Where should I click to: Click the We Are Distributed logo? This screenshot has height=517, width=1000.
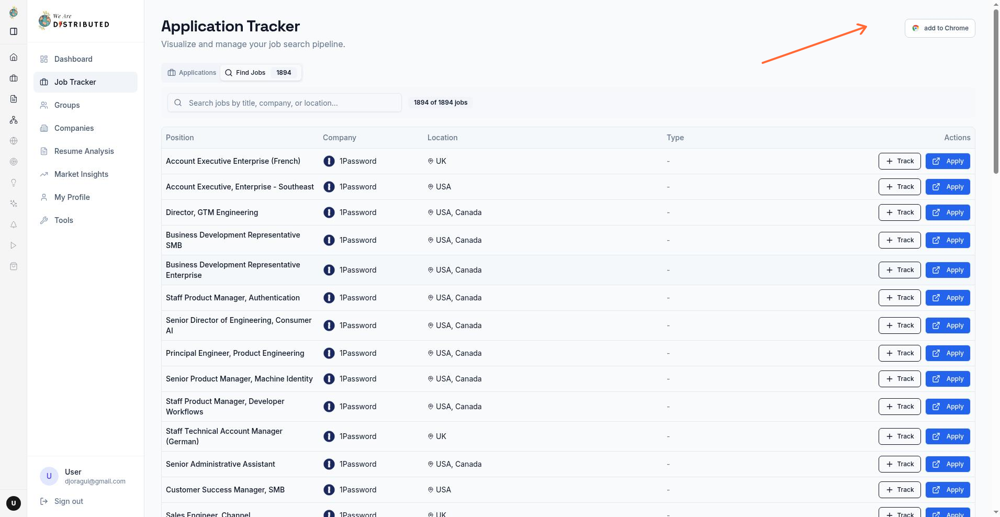74,21
